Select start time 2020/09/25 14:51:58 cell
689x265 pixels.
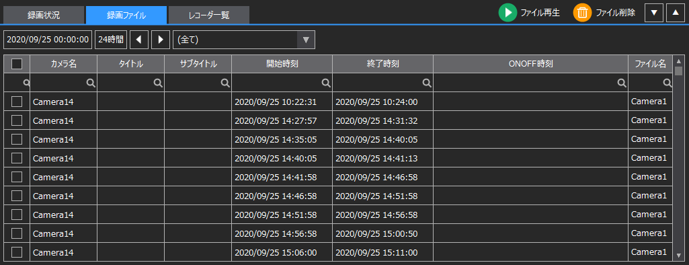282,215
